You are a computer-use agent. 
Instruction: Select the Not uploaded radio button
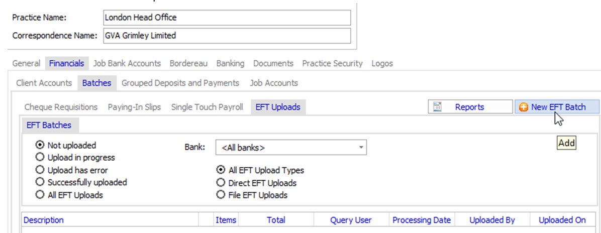39,146
